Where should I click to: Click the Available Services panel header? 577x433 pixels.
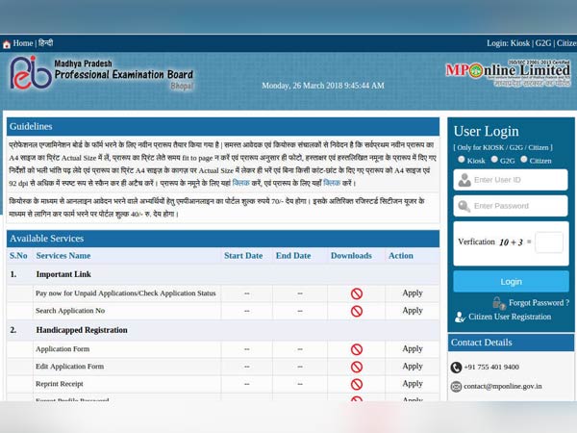[223, 239]
